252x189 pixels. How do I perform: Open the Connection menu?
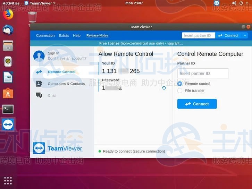tap(45, 35)
